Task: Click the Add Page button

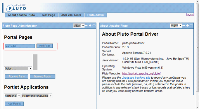Action: 45,46
